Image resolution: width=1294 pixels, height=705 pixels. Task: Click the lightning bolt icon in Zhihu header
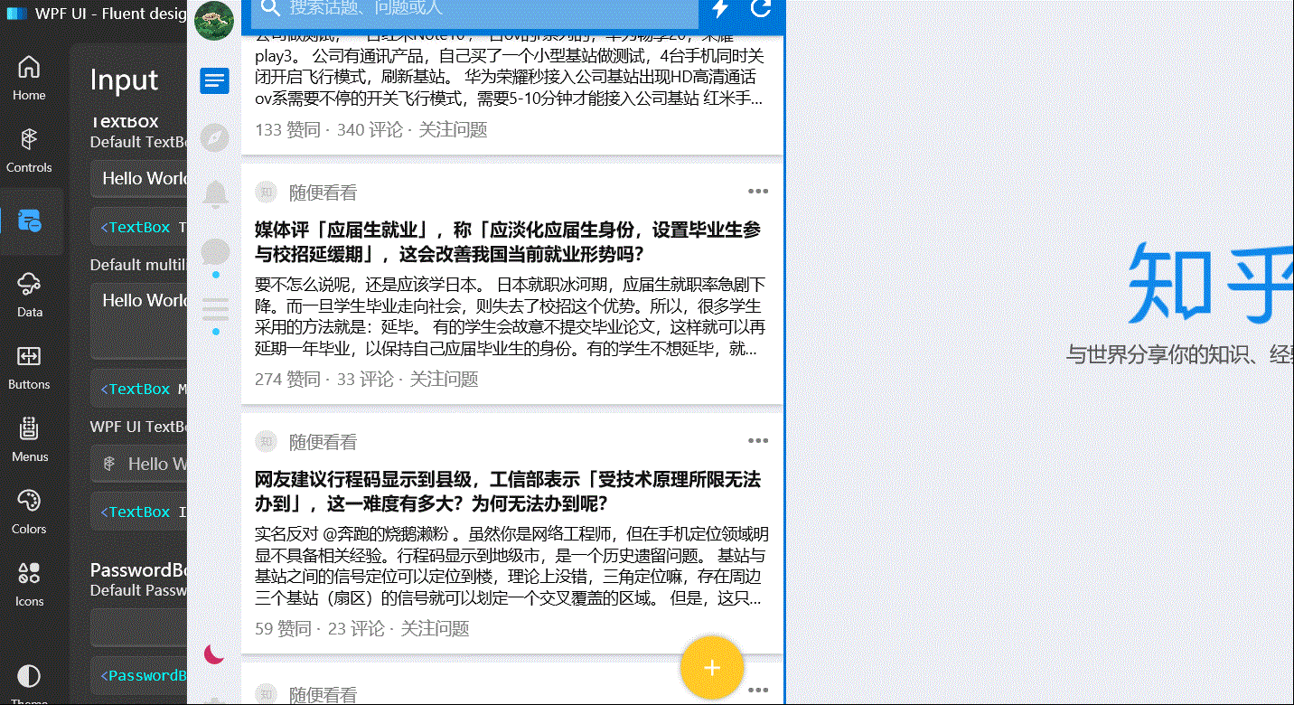coord(720,8)
